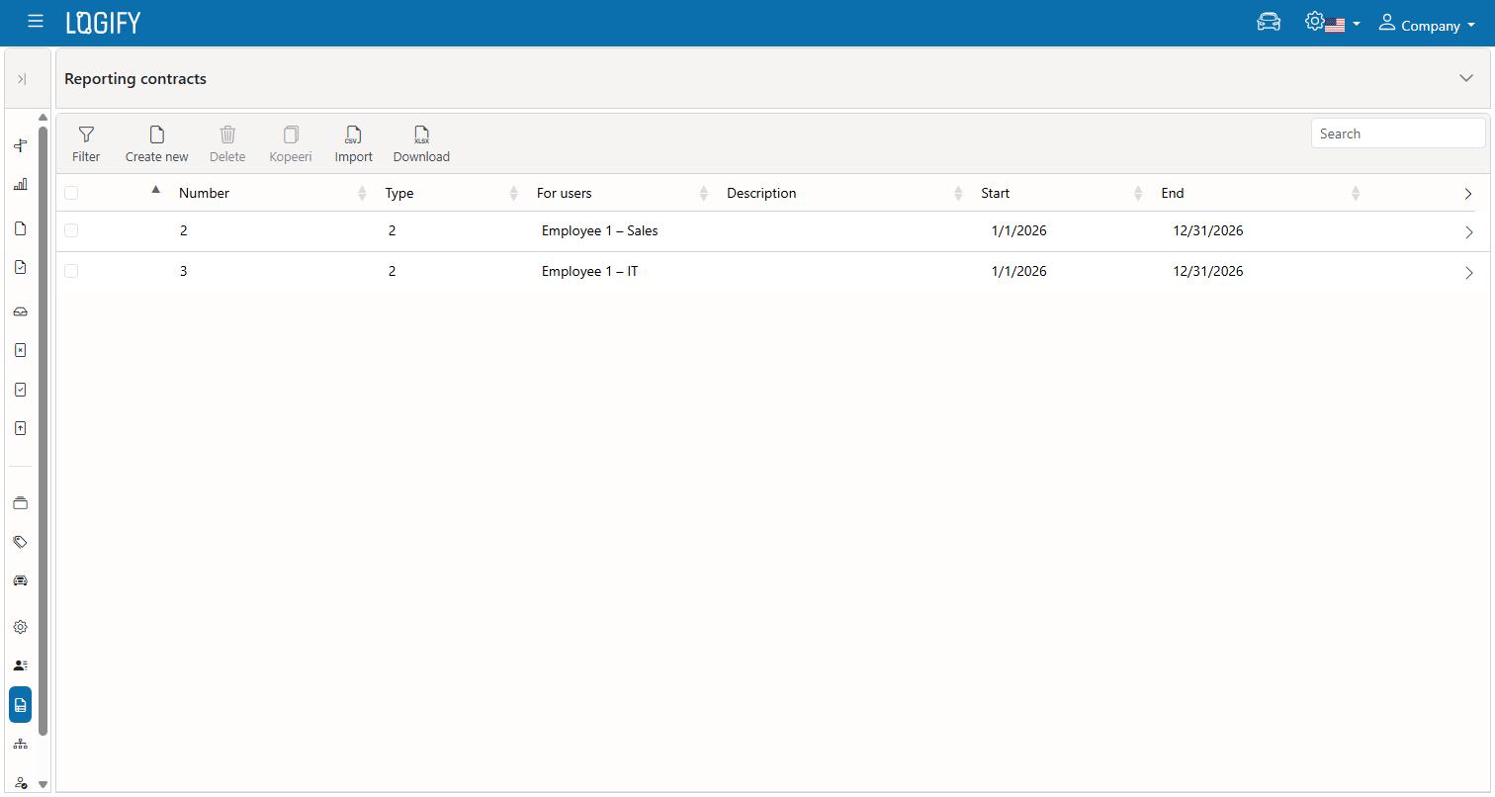Open the upload document sidebar icon
The height and width of the screenshot is (797, 1495).
(x=20, y=428)
